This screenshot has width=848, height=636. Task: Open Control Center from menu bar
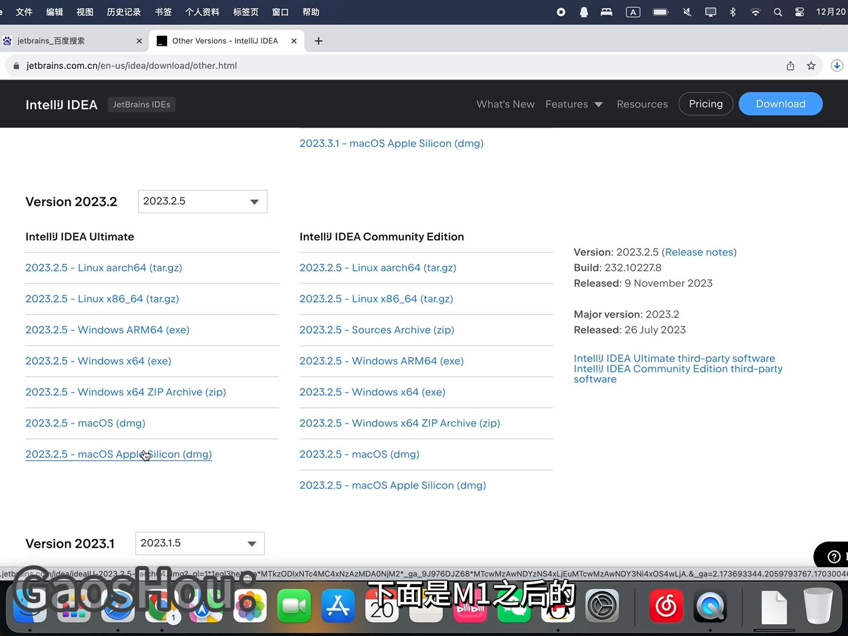pyautogui.click(x=800, y=12)
